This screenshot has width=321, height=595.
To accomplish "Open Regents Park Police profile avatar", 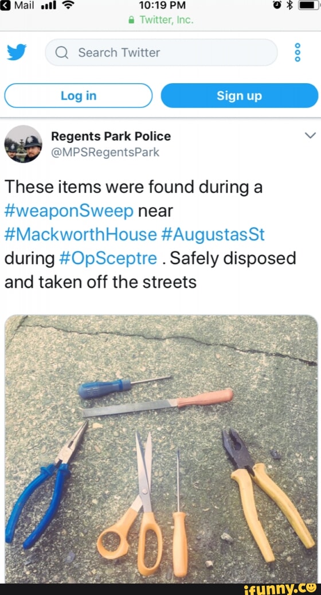I will coord(23,144).
